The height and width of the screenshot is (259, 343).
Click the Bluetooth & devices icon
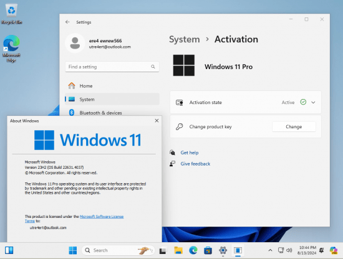pos(72,113)
